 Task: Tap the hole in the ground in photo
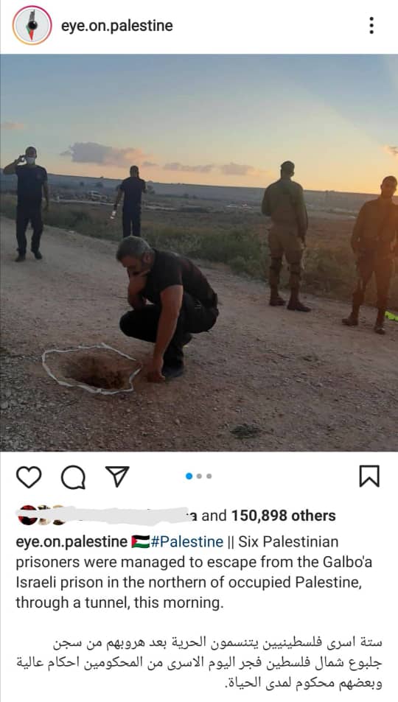point(94,371)
